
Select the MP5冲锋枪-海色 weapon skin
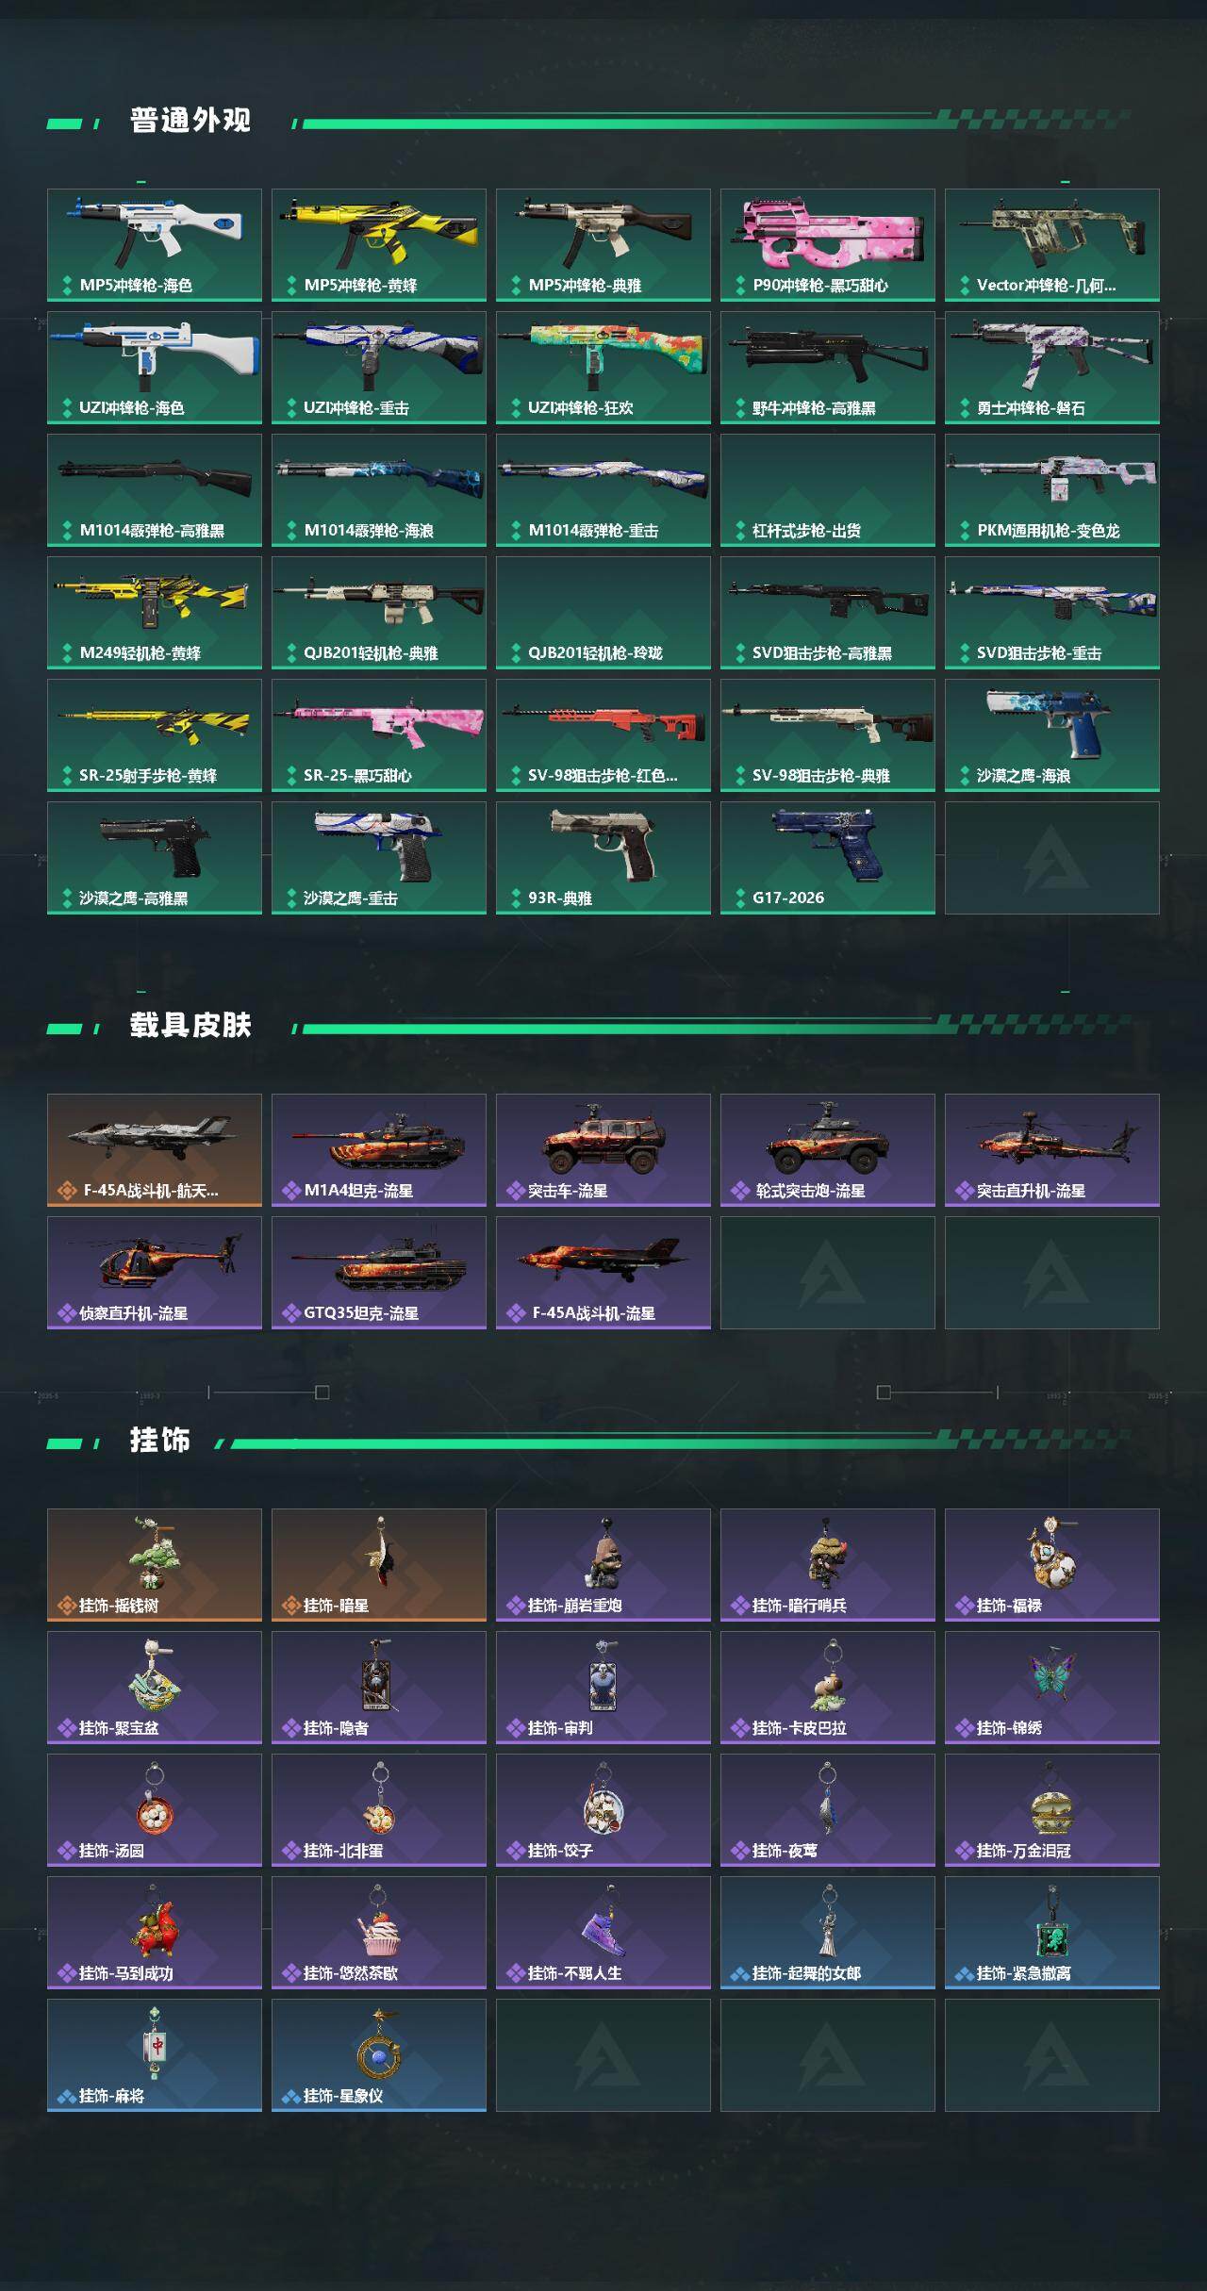pyautogui.click(x=155, y=245)
